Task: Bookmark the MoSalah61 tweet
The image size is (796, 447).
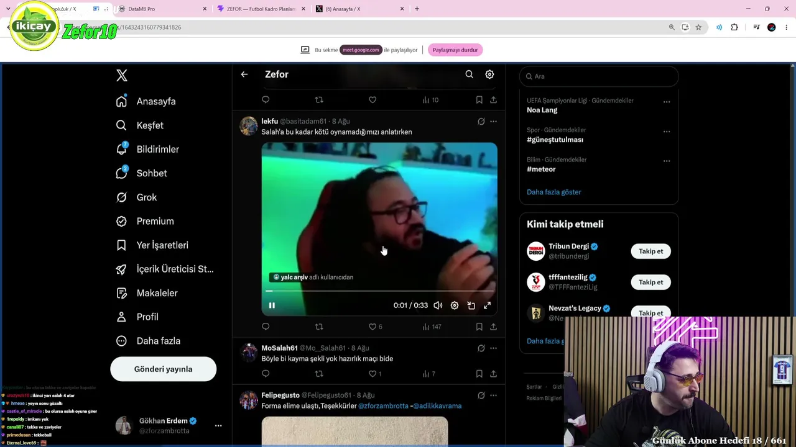Action: 479,374
